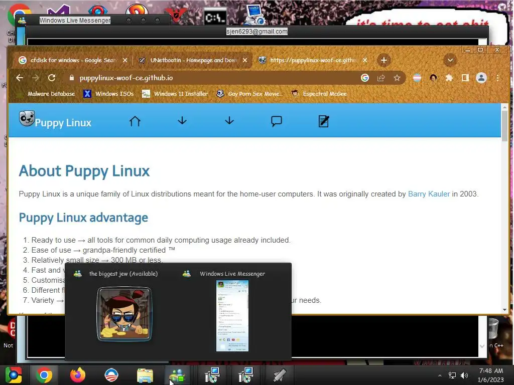Select the puppylinux-woof-ce tab
The height and width of the screenshot is (385, 514).
point(312,60)
